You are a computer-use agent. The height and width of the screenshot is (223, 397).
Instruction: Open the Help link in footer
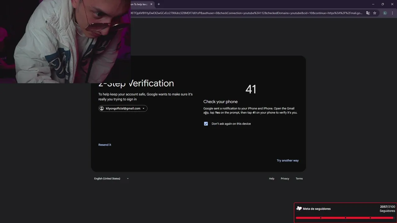(272, 178)
